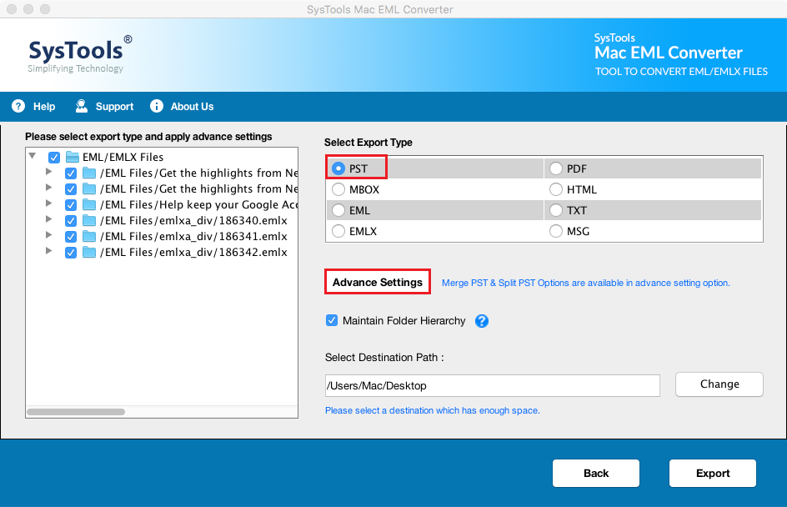This screenshot has width=787, height=507.
Task: Uncheck the EML/EMLX Files root checkbox
Action: (54, 158)
